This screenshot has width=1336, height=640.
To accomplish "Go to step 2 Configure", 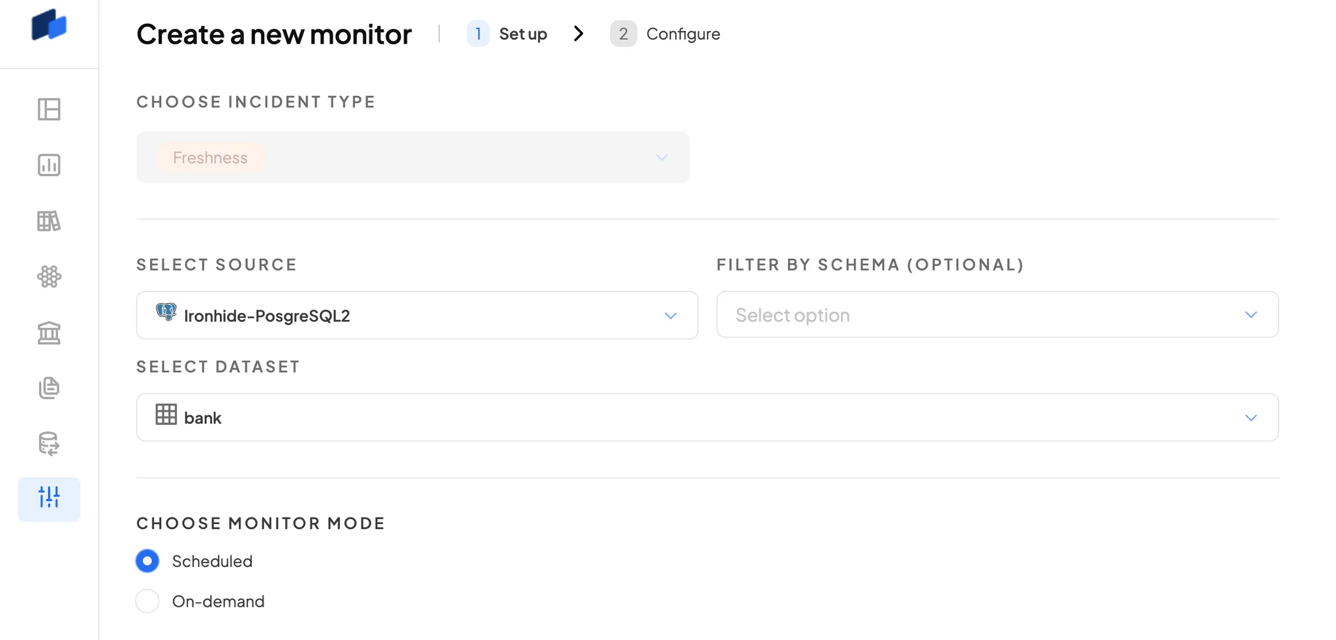I will point(665,34).
